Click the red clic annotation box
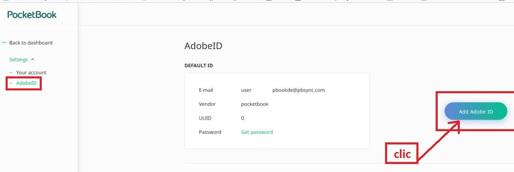Viewport: 514px width, 172px height. (402, 153)
